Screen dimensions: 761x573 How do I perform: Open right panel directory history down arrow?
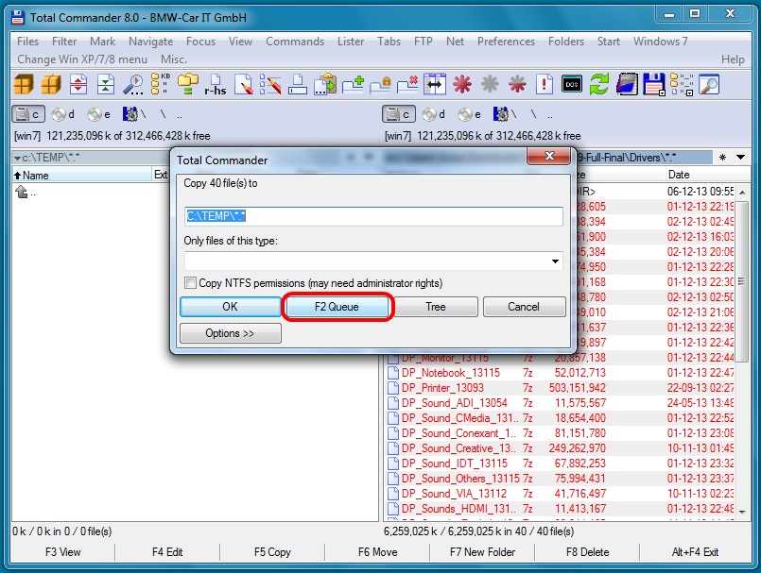pyautogui.click(x=740, y=157)
